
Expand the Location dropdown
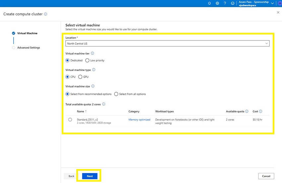(167, 43)
